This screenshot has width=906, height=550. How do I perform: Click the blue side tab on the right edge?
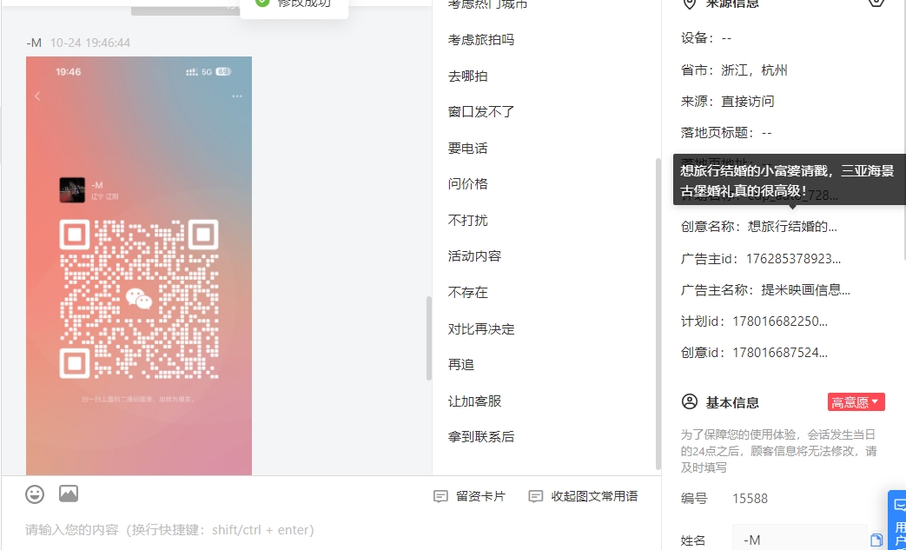897,520
